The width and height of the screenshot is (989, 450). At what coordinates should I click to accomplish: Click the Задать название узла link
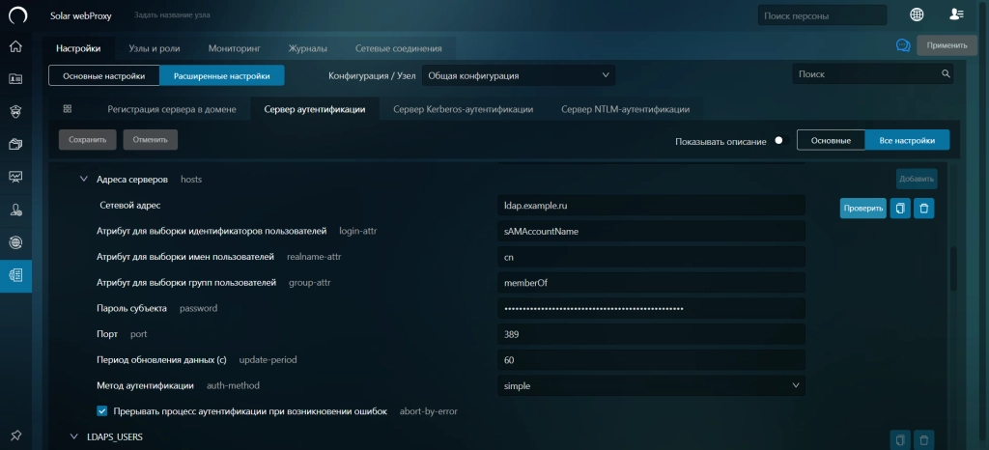pyautogui.click(x=172, y=15)
